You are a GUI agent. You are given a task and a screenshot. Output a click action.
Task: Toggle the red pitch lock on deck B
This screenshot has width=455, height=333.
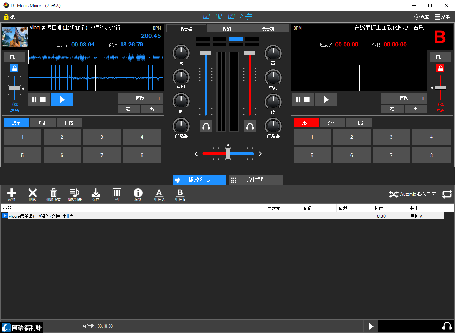click(x=440, y=68)
